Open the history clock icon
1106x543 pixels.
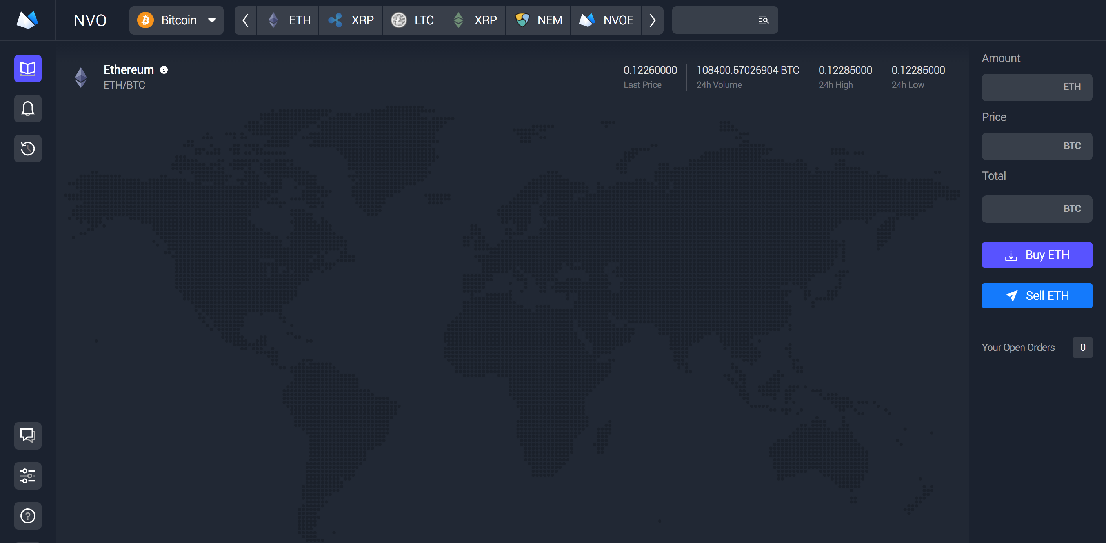pos(28,149)
